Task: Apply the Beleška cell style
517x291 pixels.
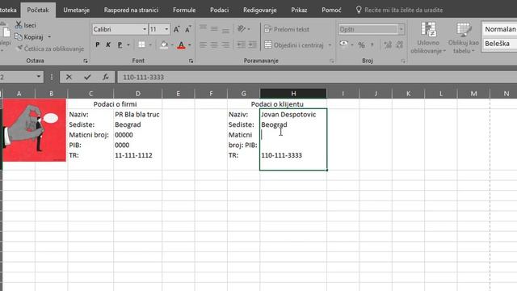Action: click(499, 44)
